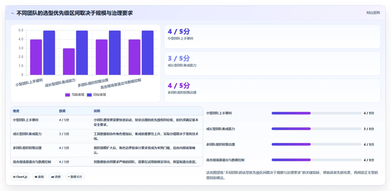Click the 2.0 y-axis label on the chart
This screenshot has height=191, width=391.
tap(21, 57)
